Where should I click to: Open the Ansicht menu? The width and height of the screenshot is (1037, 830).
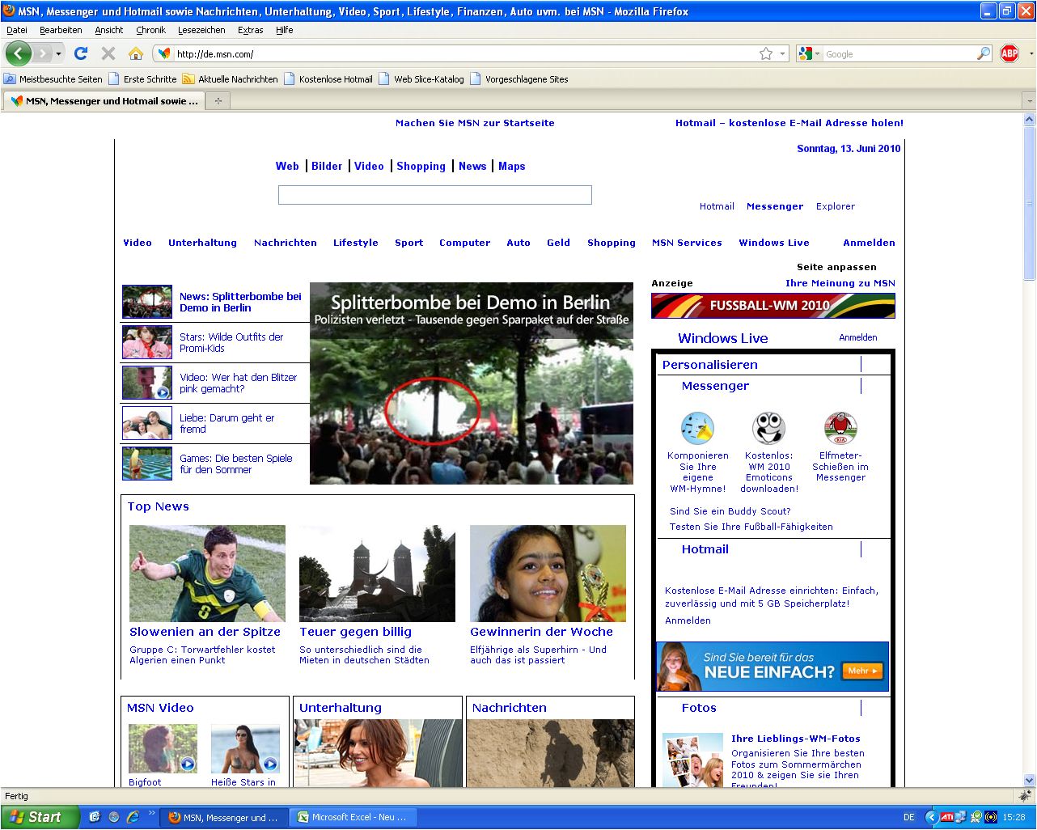109,30
